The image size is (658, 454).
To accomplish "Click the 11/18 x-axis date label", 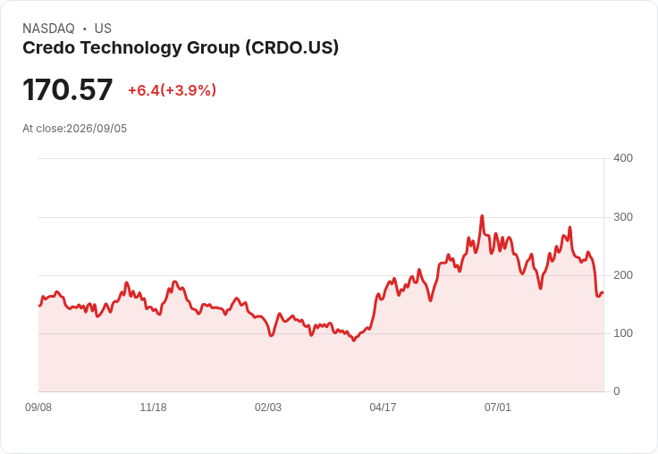I will (153, 408).
